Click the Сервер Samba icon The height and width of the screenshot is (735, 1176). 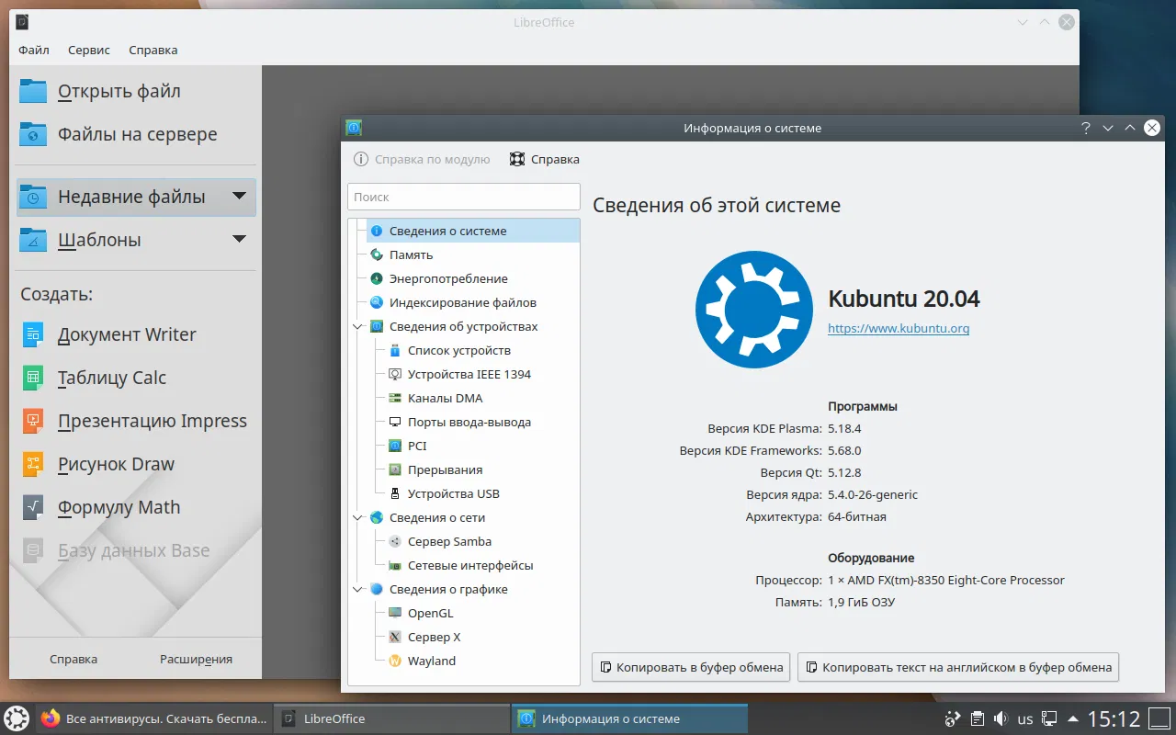[395, 541]
